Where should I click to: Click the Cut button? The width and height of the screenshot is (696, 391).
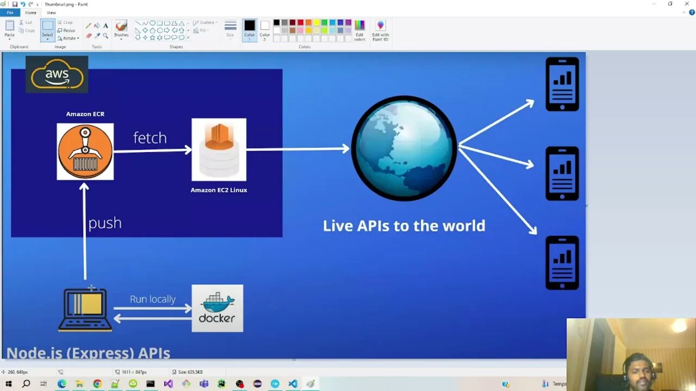coord(26,22)
